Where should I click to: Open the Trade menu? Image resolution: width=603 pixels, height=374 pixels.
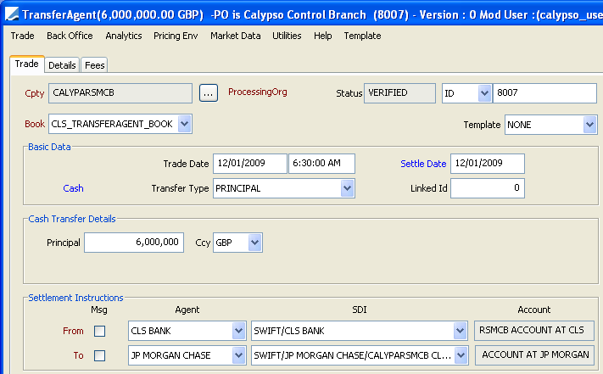point(22,36)
